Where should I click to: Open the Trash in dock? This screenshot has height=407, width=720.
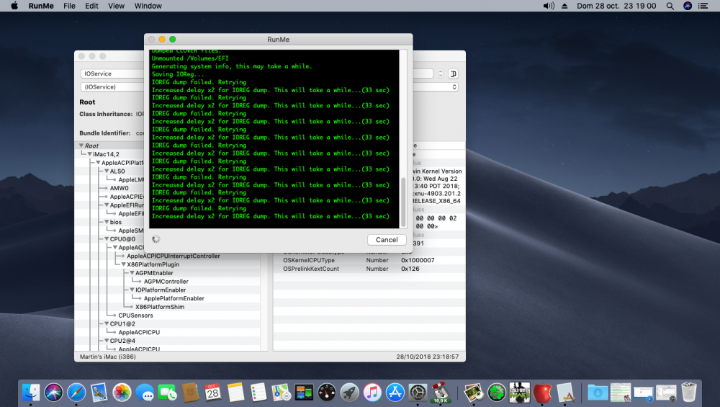pyautogui.click(x=689, y=393)
